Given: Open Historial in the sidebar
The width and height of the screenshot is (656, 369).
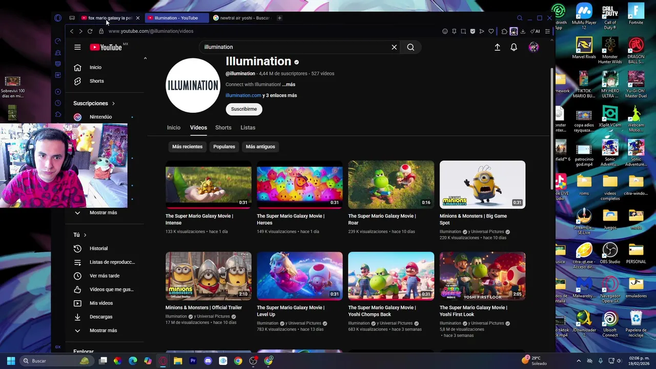Looking at the screenshot, I should click(x=106, y=249).
